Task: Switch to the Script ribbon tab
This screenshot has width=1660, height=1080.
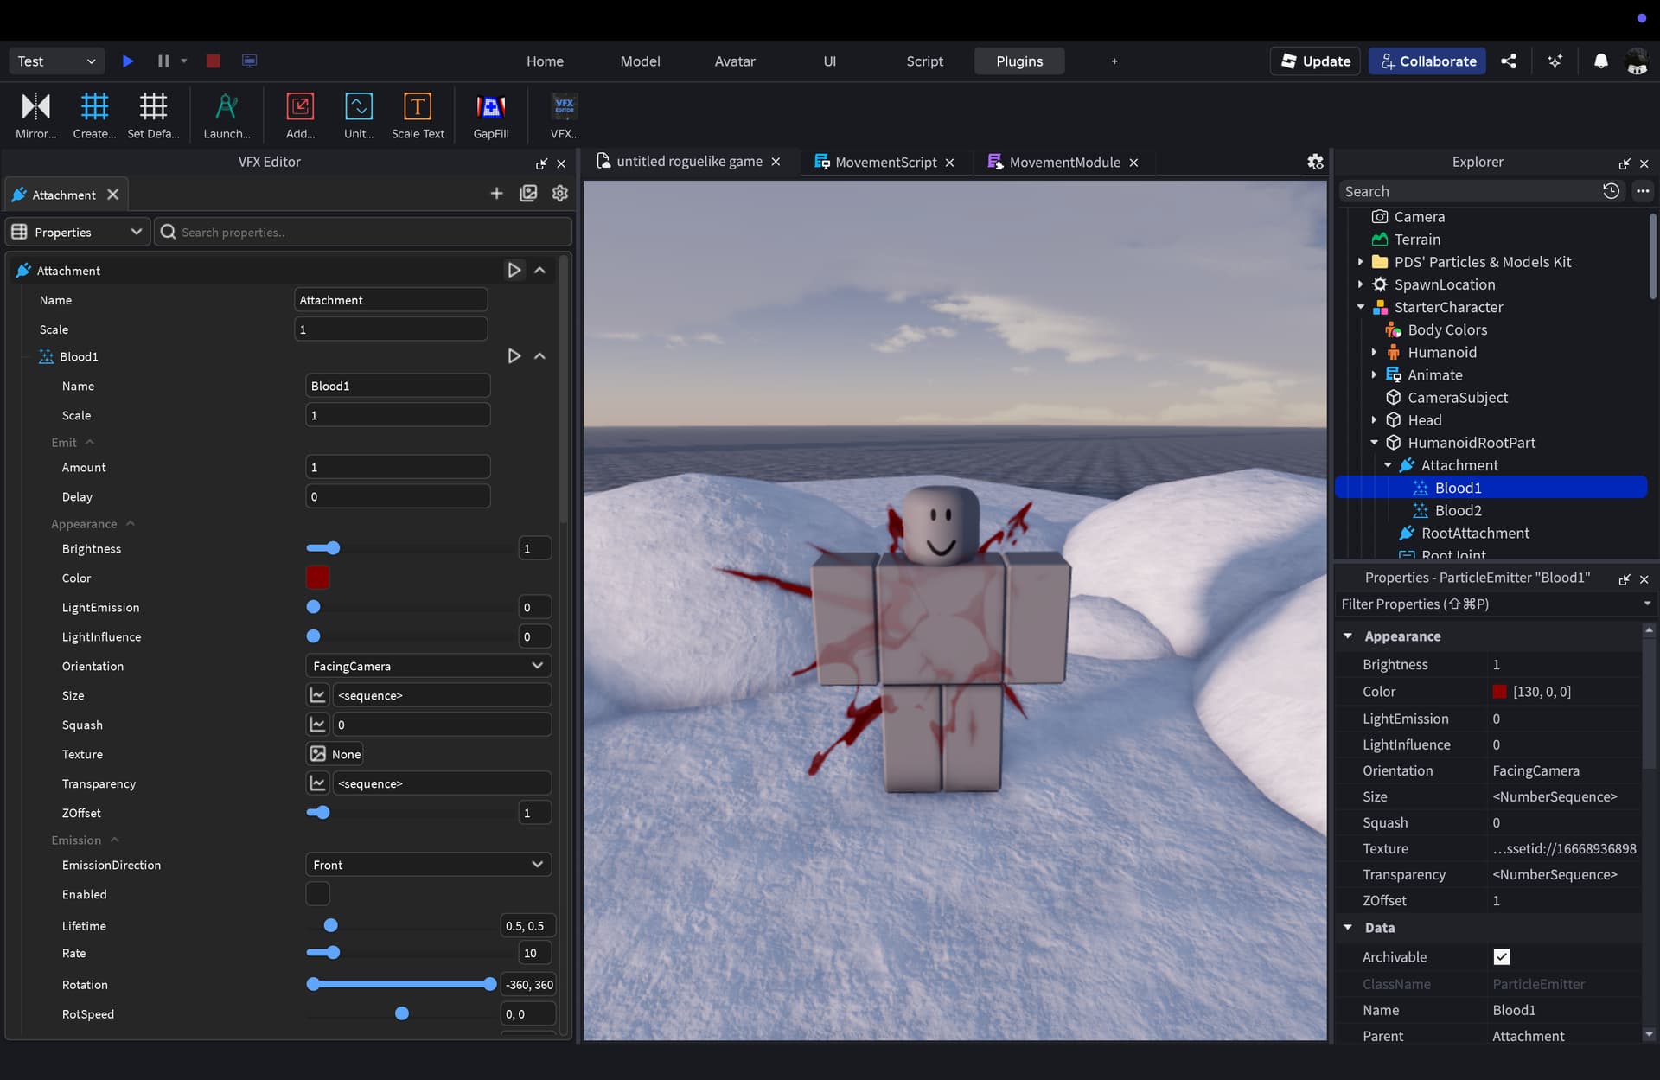Action: pyautogui.click(x=924, y=61)
